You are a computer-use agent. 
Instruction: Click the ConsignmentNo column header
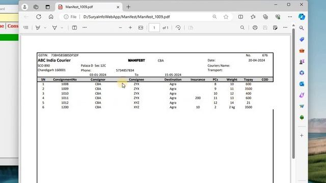coord(65,79)
